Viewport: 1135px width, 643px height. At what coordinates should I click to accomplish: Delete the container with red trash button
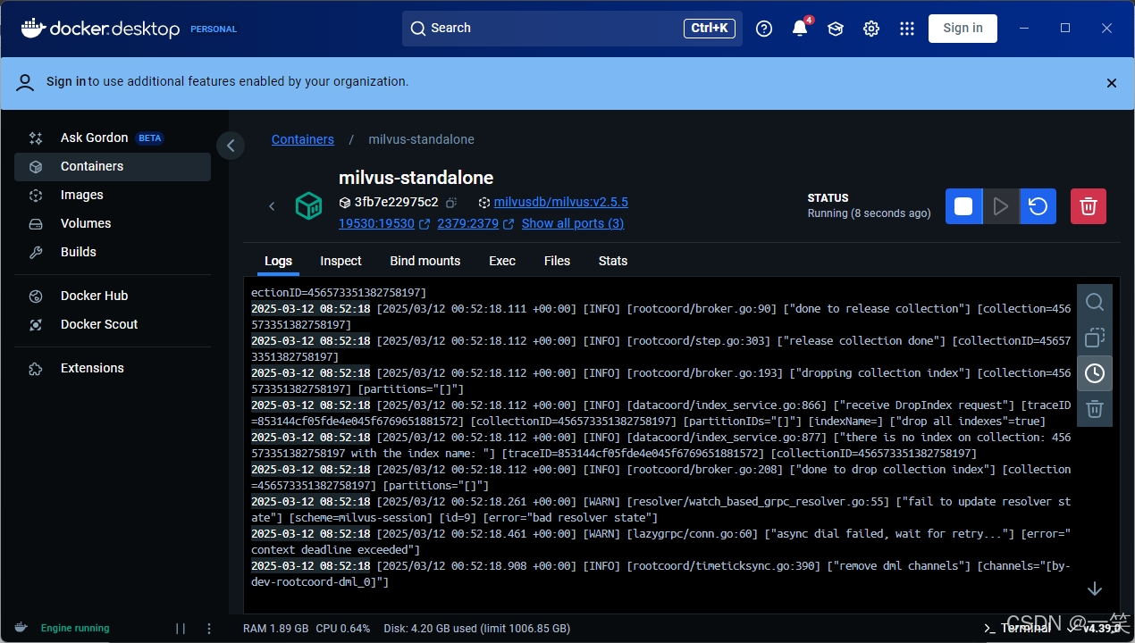[1089, 206]
